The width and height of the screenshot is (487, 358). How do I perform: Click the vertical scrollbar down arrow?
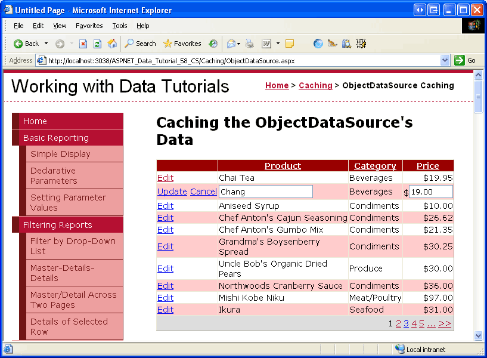click(477, 335)
